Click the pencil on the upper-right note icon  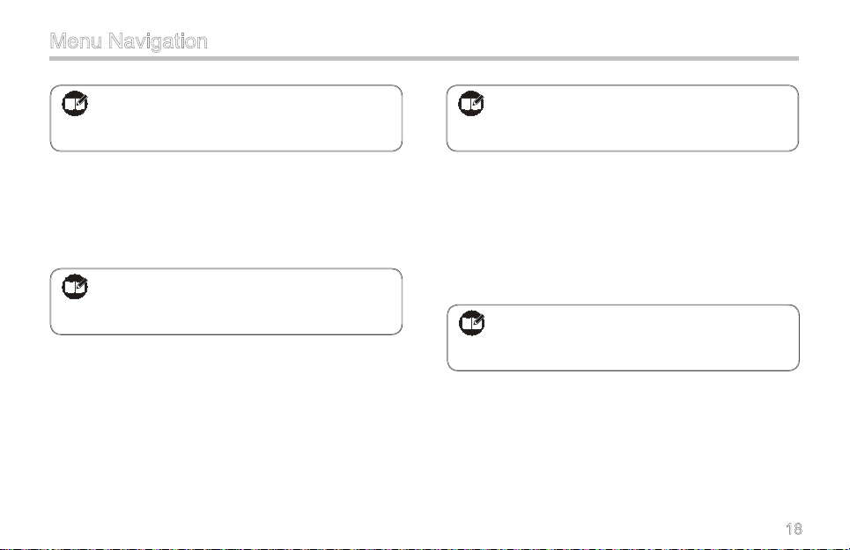pos(477,100)
